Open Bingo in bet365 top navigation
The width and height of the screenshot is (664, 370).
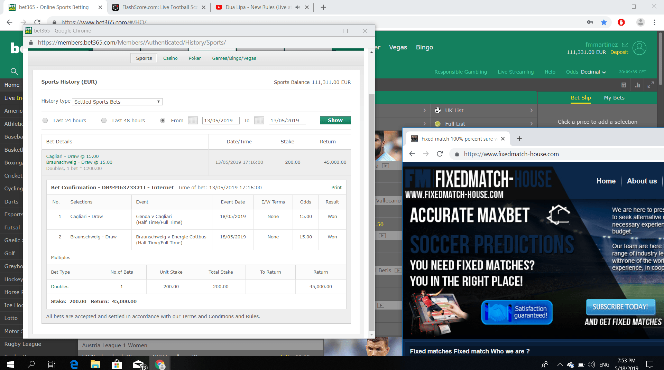(x=424, y=47)
